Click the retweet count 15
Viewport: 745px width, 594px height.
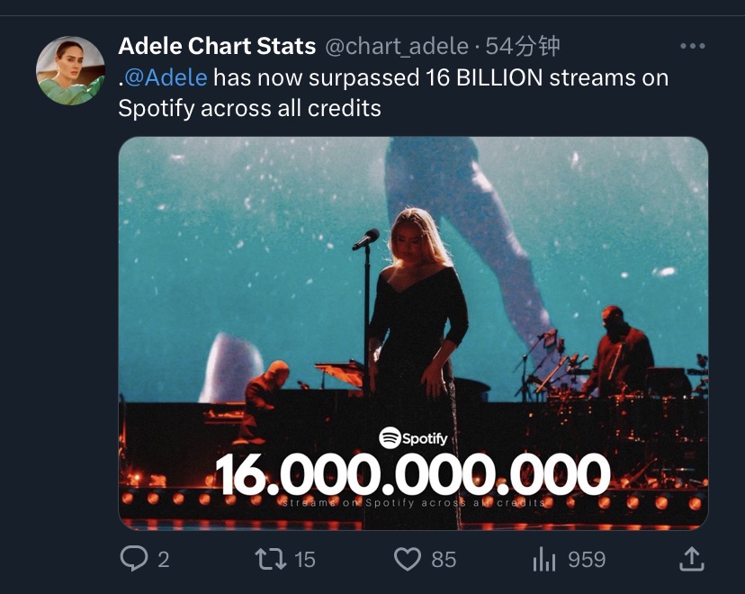304,560
